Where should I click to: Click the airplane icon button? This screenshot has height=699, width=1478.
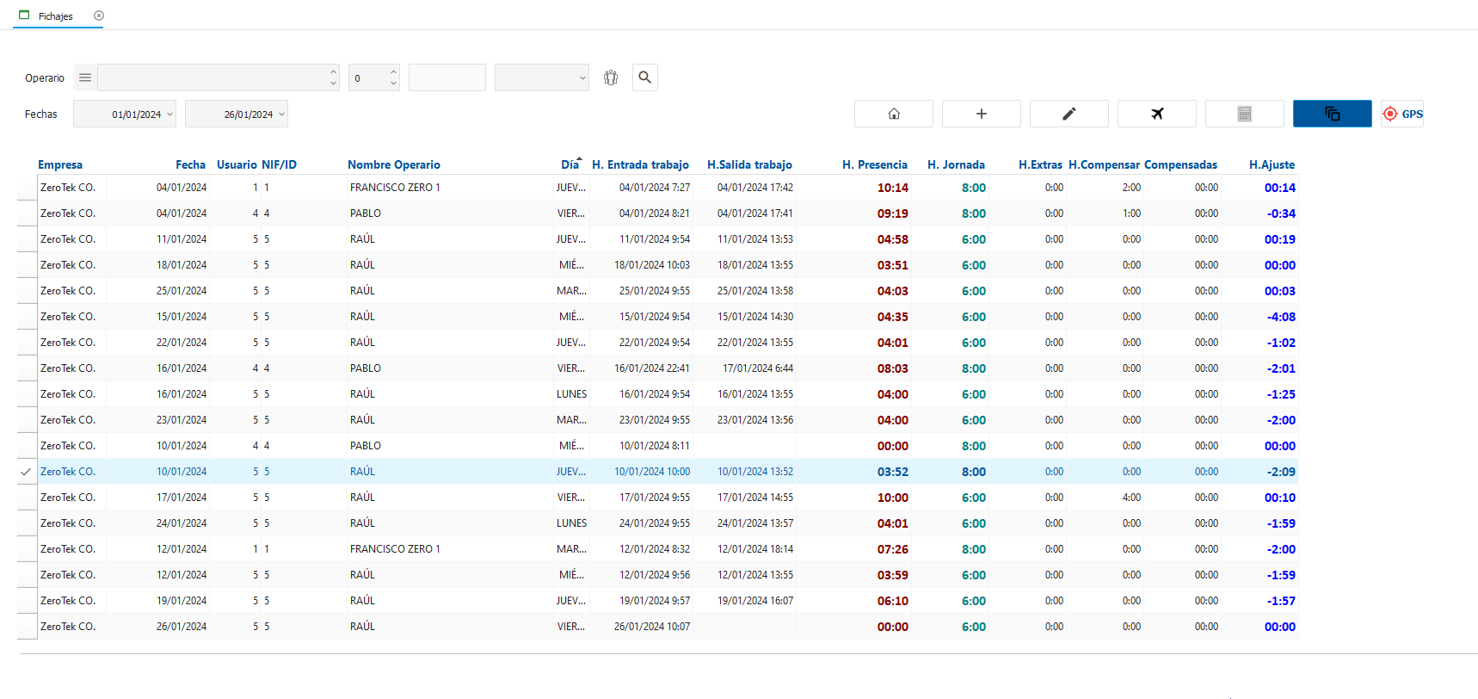[1156, 114]
